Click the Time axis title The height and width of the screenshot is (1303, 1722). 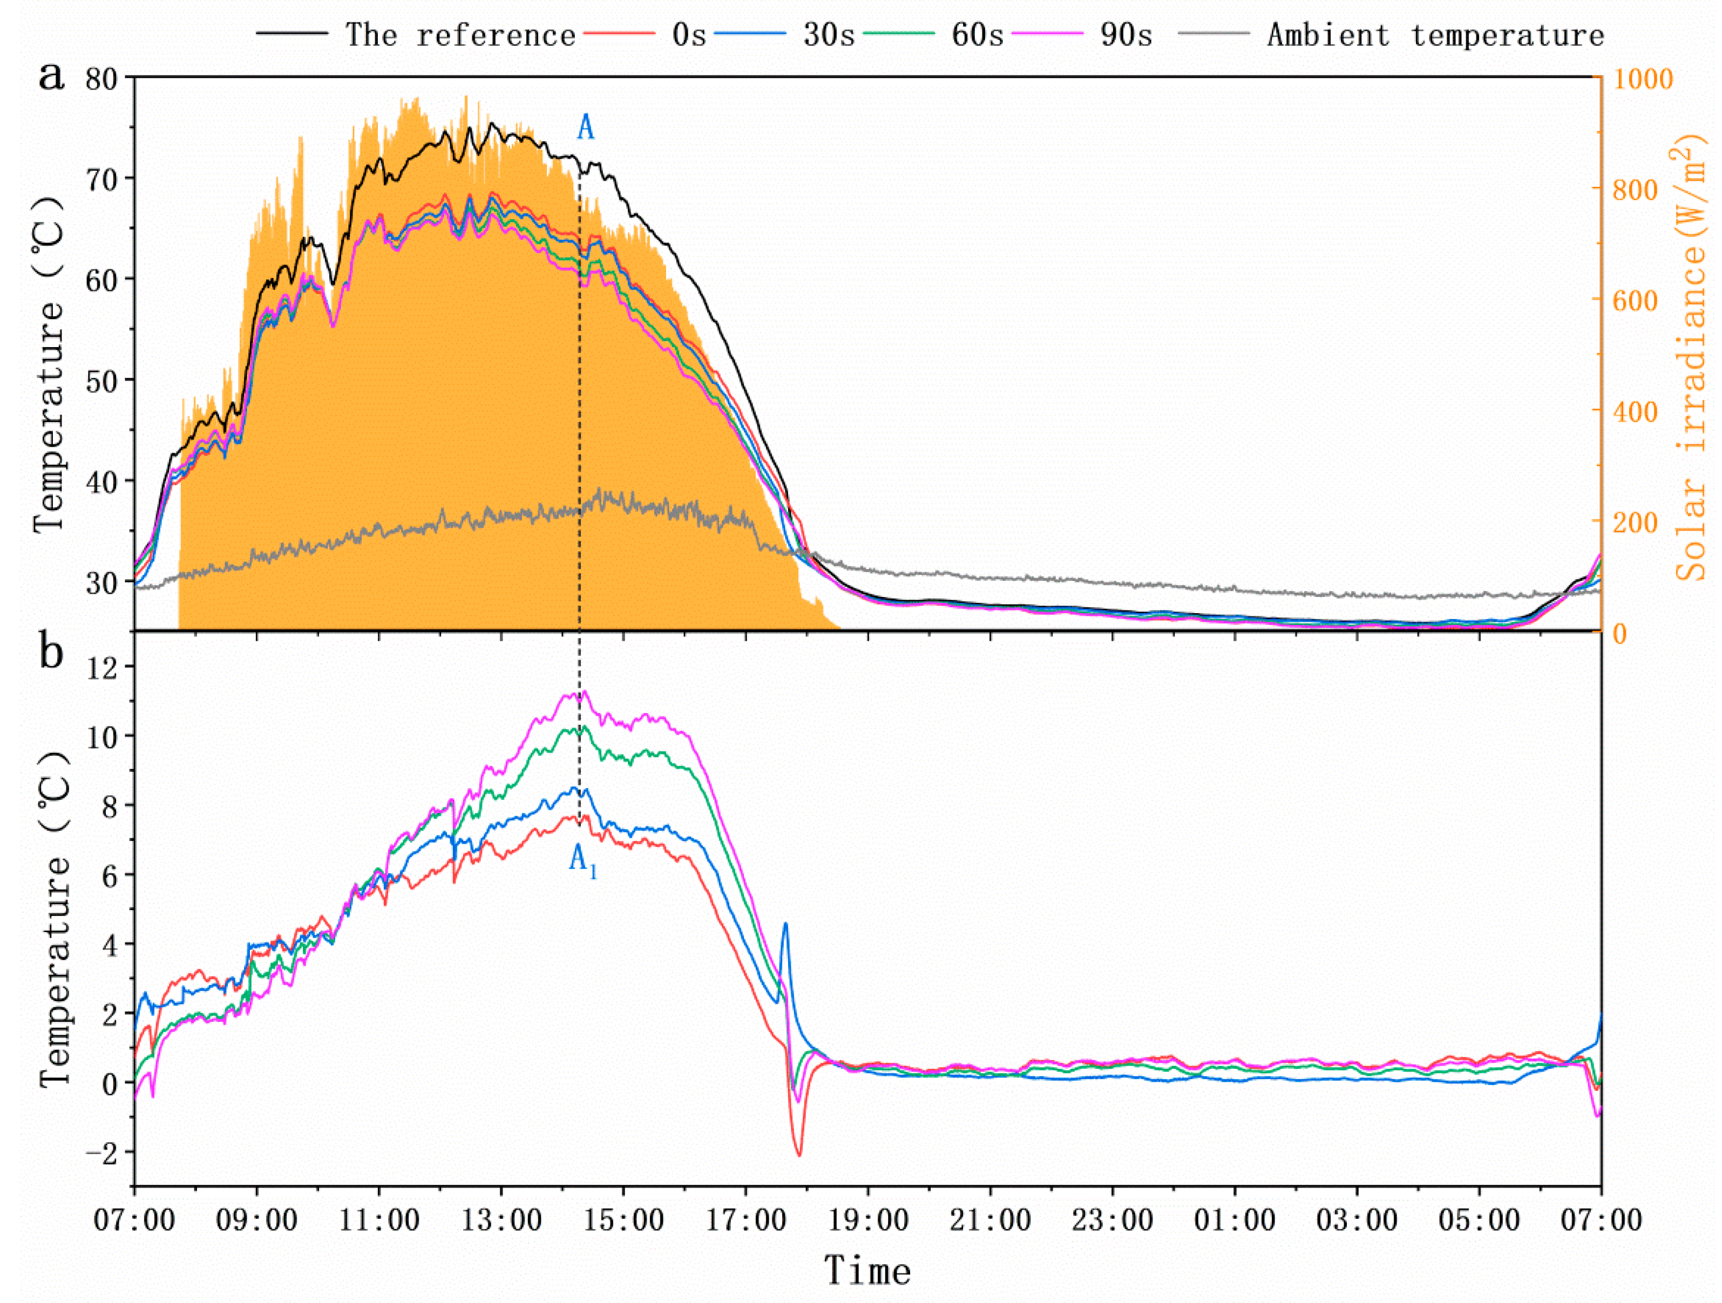867,1270
